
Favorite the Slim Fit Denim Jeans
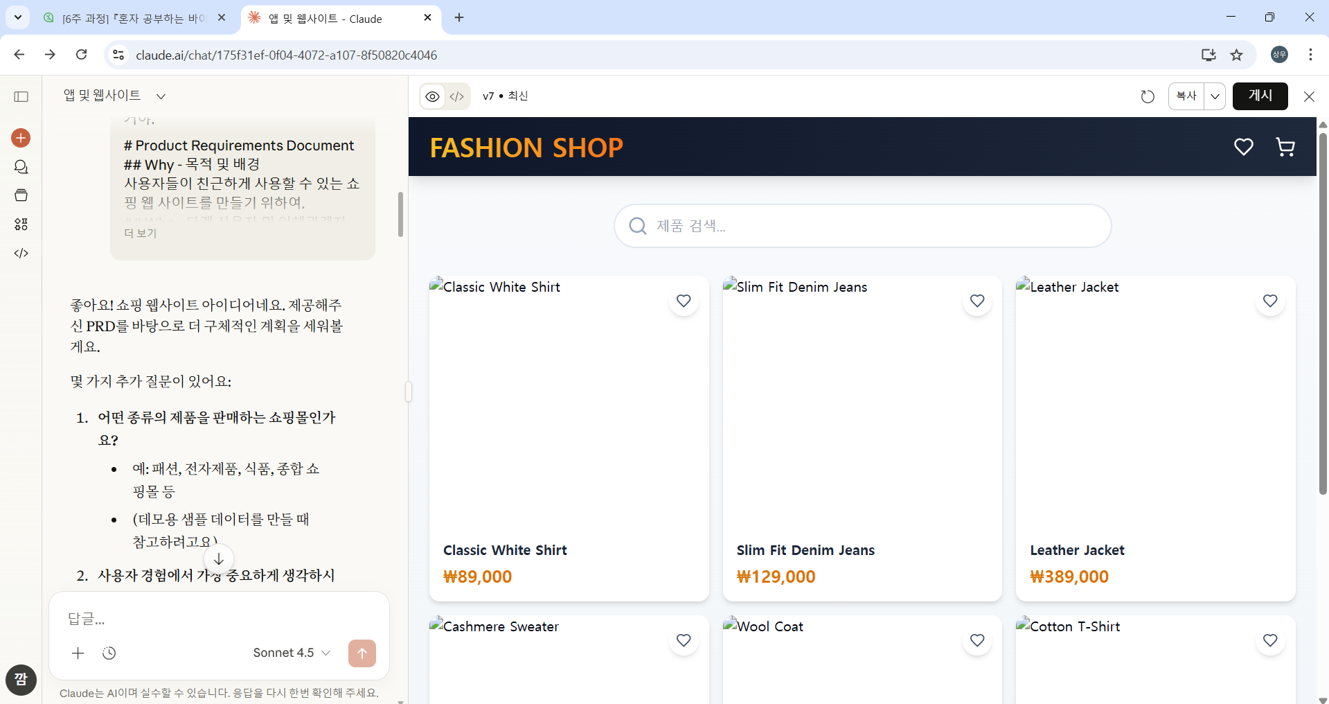[x=977, y=301]
